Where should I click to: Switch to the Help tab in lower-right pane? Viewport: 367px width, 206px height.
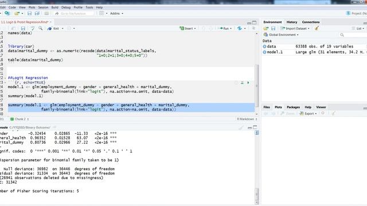308,107
